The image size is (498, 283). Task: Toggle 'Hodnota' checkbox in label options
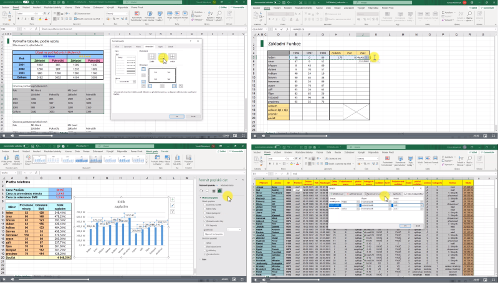(204, 217)
